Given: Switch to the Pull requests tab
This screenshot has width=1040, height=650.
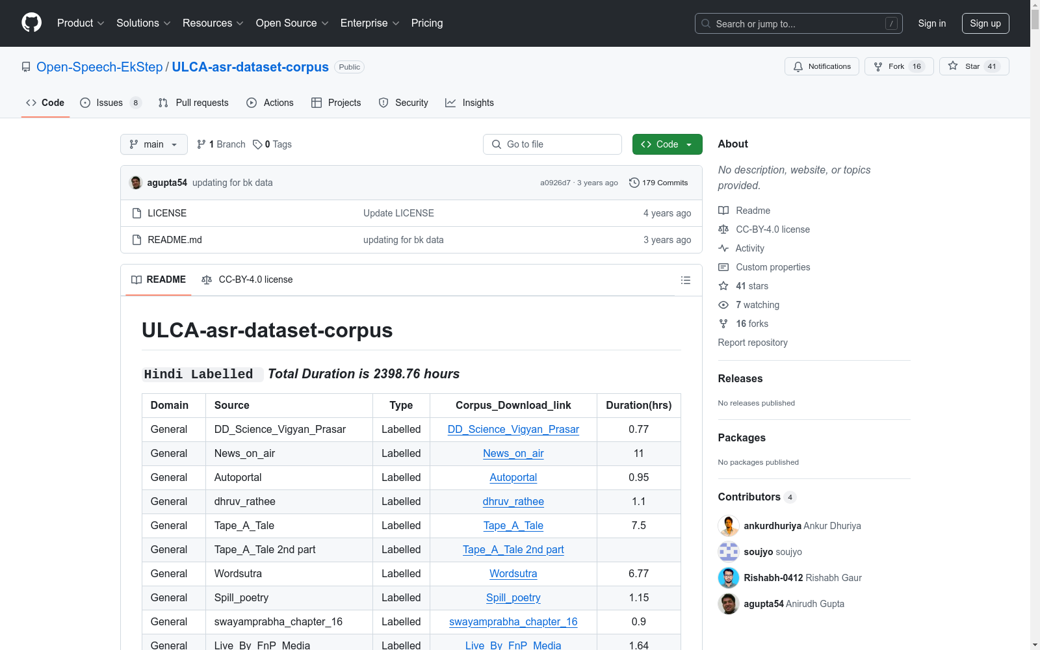Looking at the screenshot, I should [193, 103].
